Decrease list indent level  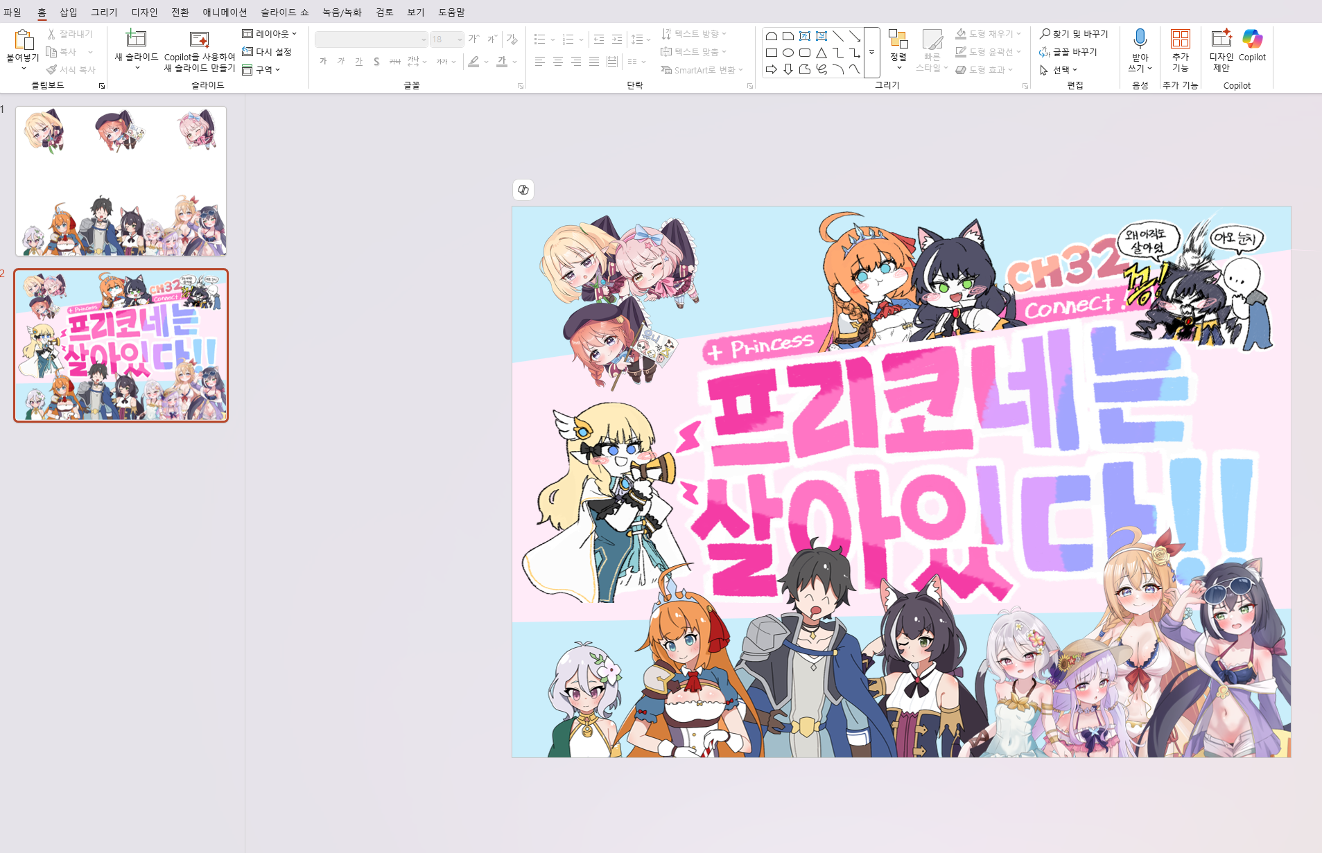pyautogui.click(x=599, y=39)
